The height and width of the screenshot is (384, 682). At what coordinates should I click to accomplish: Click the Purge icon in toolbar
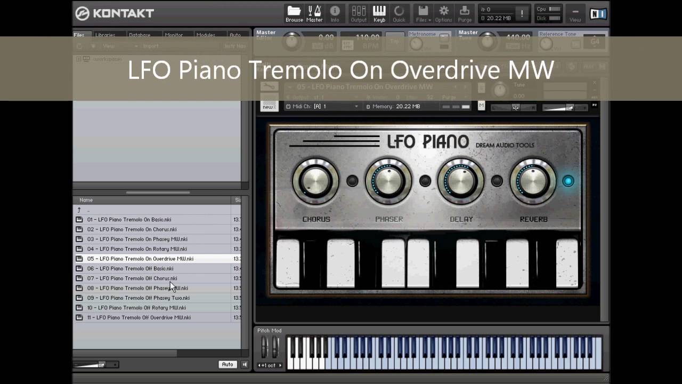(x=465, y=14)
